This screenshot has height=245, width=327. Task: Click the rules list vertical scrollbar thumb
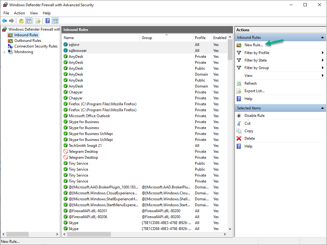point(230,50)
